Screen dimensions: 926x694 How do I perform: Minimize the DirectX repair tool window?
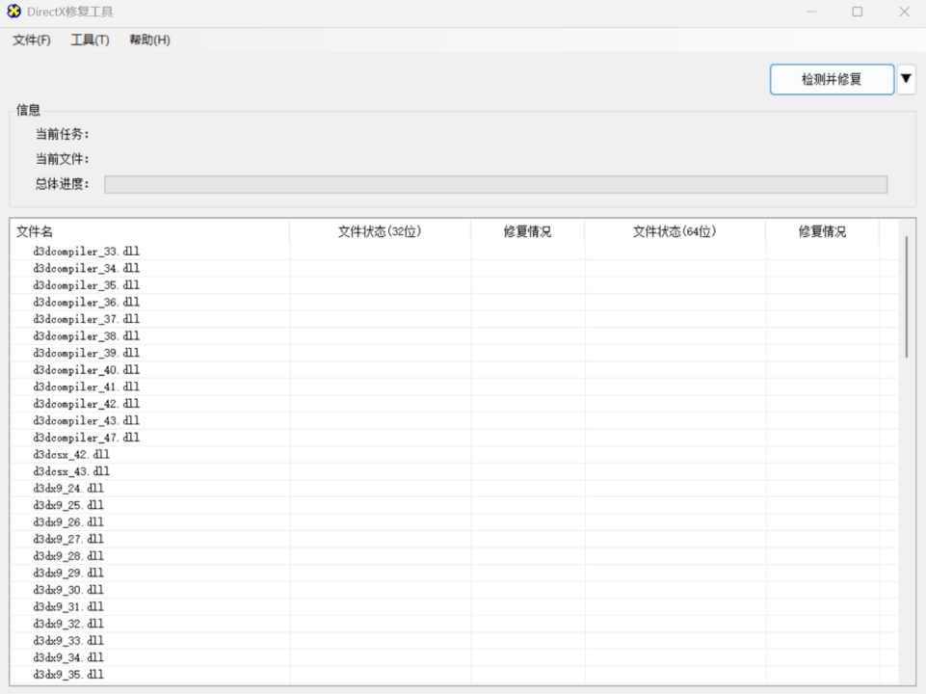[811, 13]
